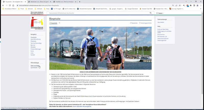Show hidden bookmarks with the double chevron
This screenshot has height=110, width=204.
click(x=201, y=9)
